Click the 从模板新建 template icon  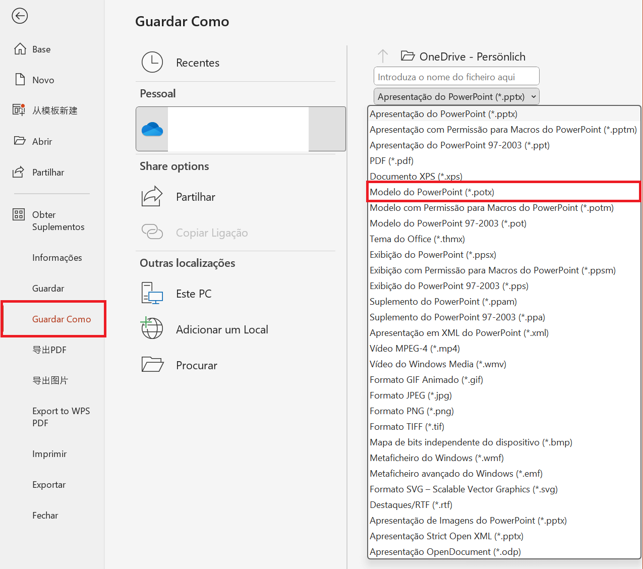(x=19, y=110)
